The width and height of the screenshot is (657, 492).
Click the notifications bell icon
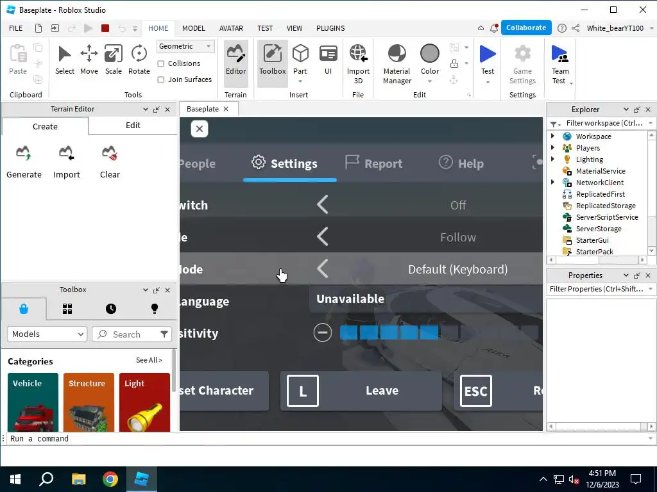(x=495, y=28)
